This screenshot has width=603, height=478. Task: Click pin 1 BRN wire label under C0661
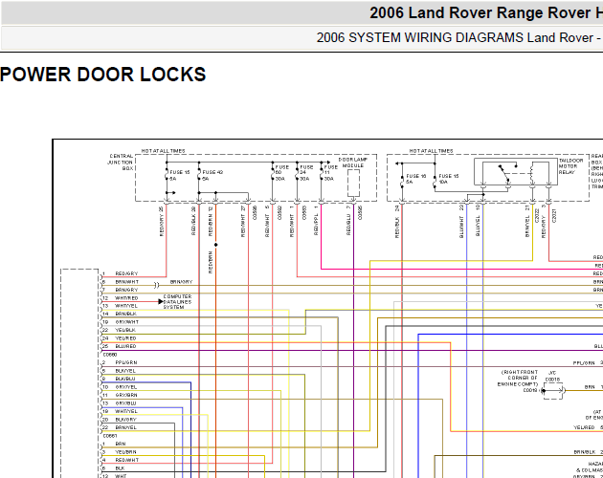click(x=121, y=444)
